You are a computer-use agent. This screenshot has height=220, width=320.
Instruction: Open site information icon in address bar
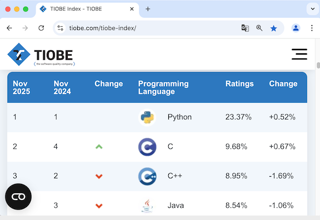(x=60, y=28)
